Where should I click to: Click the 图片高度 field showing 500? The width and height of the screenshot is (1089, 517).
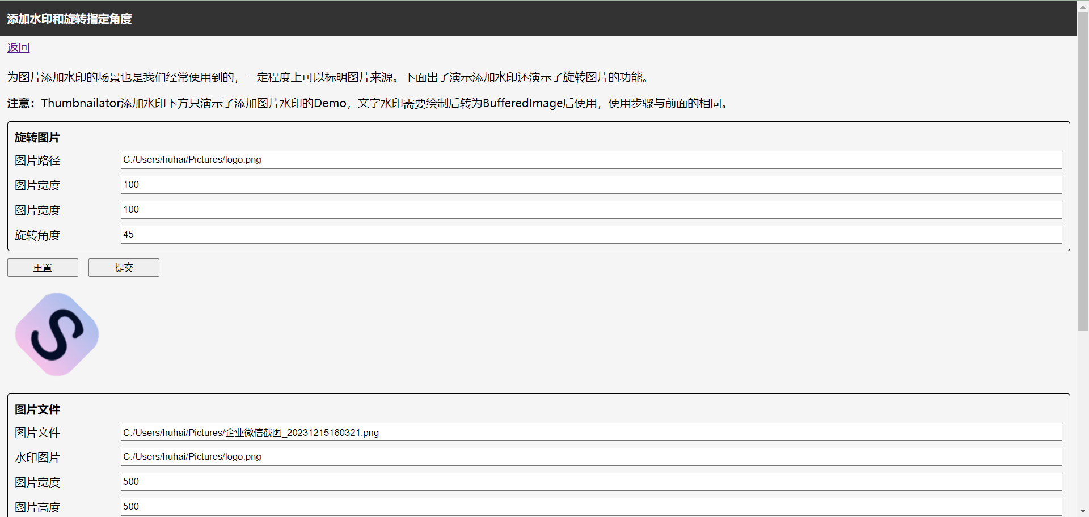coord(397,506)
